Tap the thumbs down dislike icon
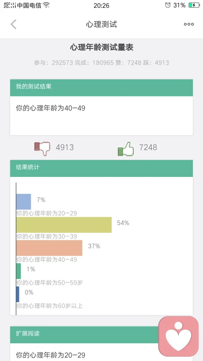This screenshot has width=203, height=361. pyautogui.click(x=42, y=149)
